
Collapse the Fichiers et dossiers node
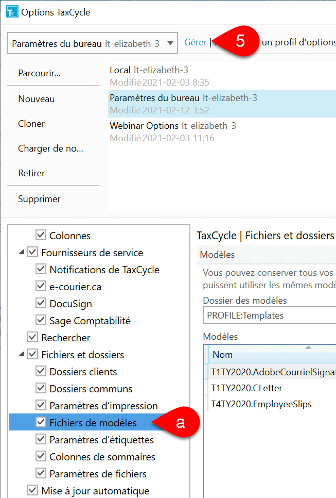click(x=21, y=355)
